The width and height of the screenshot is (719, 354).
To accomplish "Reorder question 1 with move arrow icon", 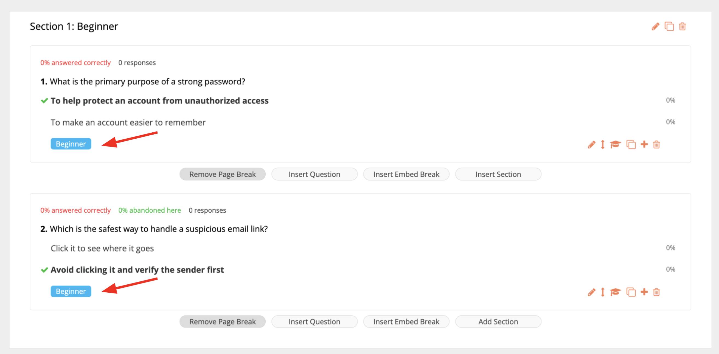I will 603,144.
